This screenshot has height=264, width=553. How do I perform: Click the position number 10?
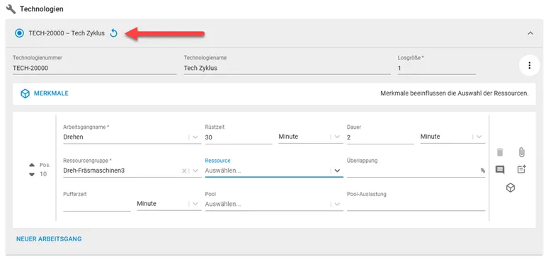point(43,174)
